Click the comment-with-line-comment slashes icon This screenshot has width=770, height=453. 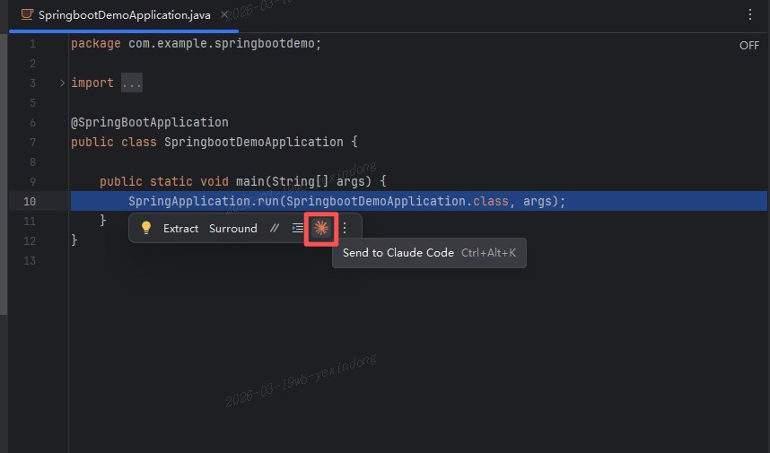[275, 228]
